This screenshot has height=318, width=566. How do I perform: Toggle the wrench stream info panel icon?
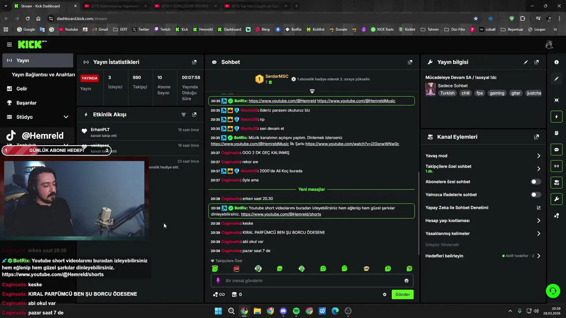click(x=556, y=199)
